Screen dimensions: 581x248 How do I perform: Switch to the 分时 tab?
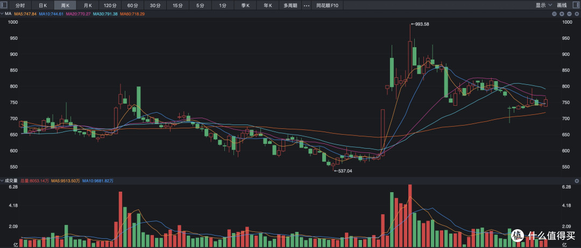tap(20, 5)
